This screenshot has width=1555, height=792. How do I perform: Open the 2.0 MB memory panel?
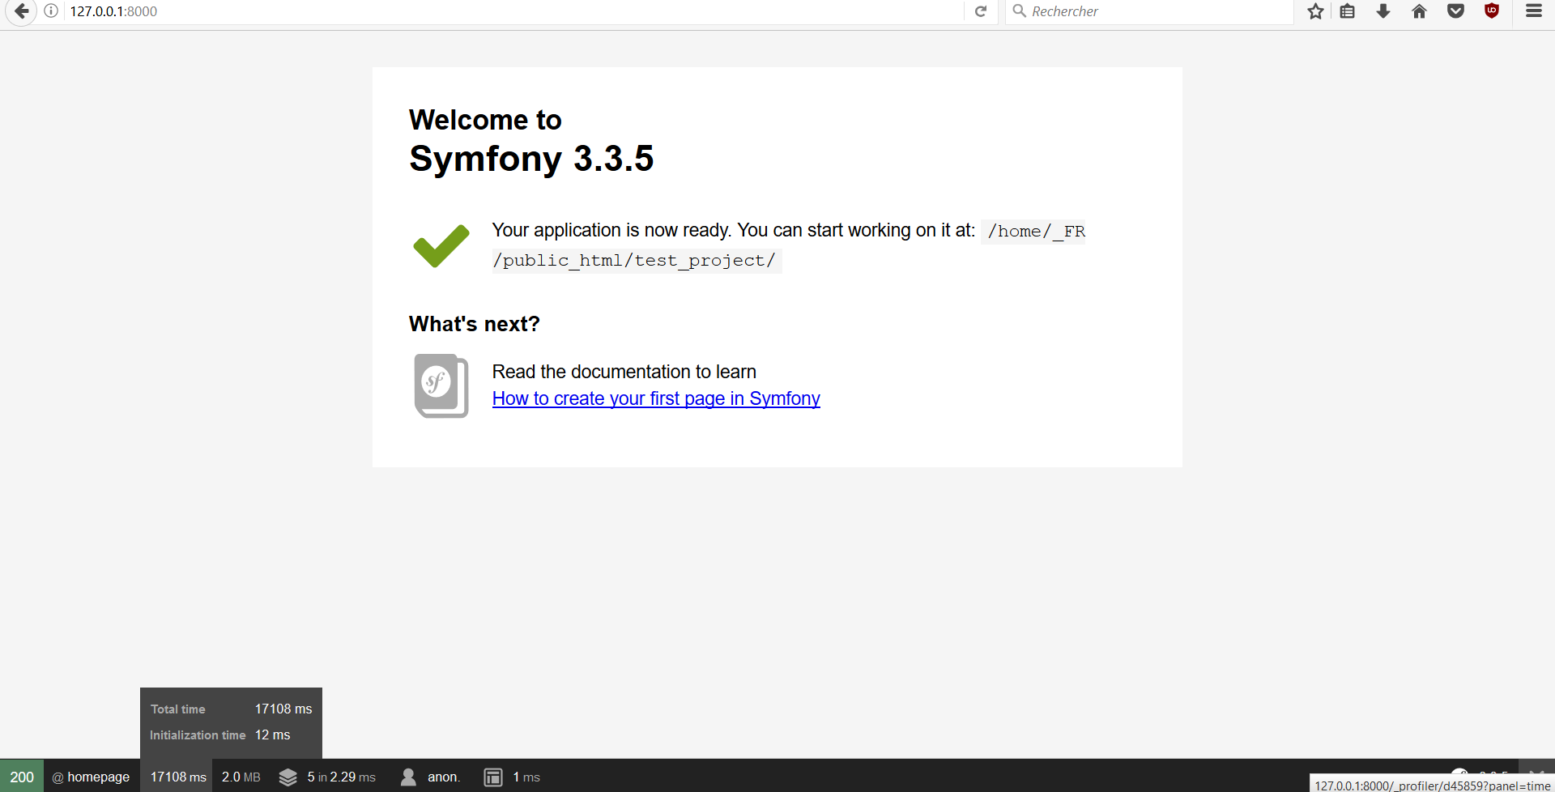(x=241, y=777)
